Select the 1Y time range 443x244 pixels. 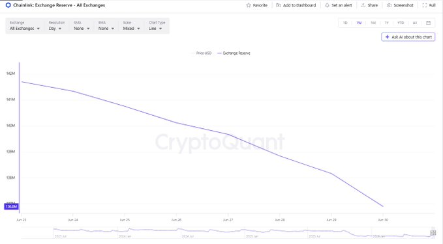coord(386,23)
